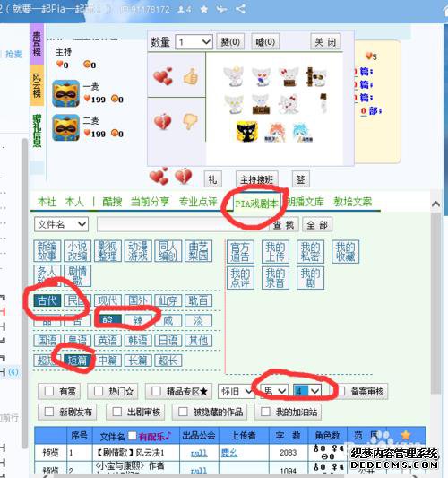Select the double red hearts gift icon

(163, 76)
